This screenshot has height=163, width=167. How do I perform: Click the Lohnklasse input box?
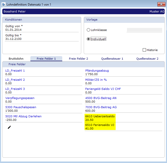144,30
